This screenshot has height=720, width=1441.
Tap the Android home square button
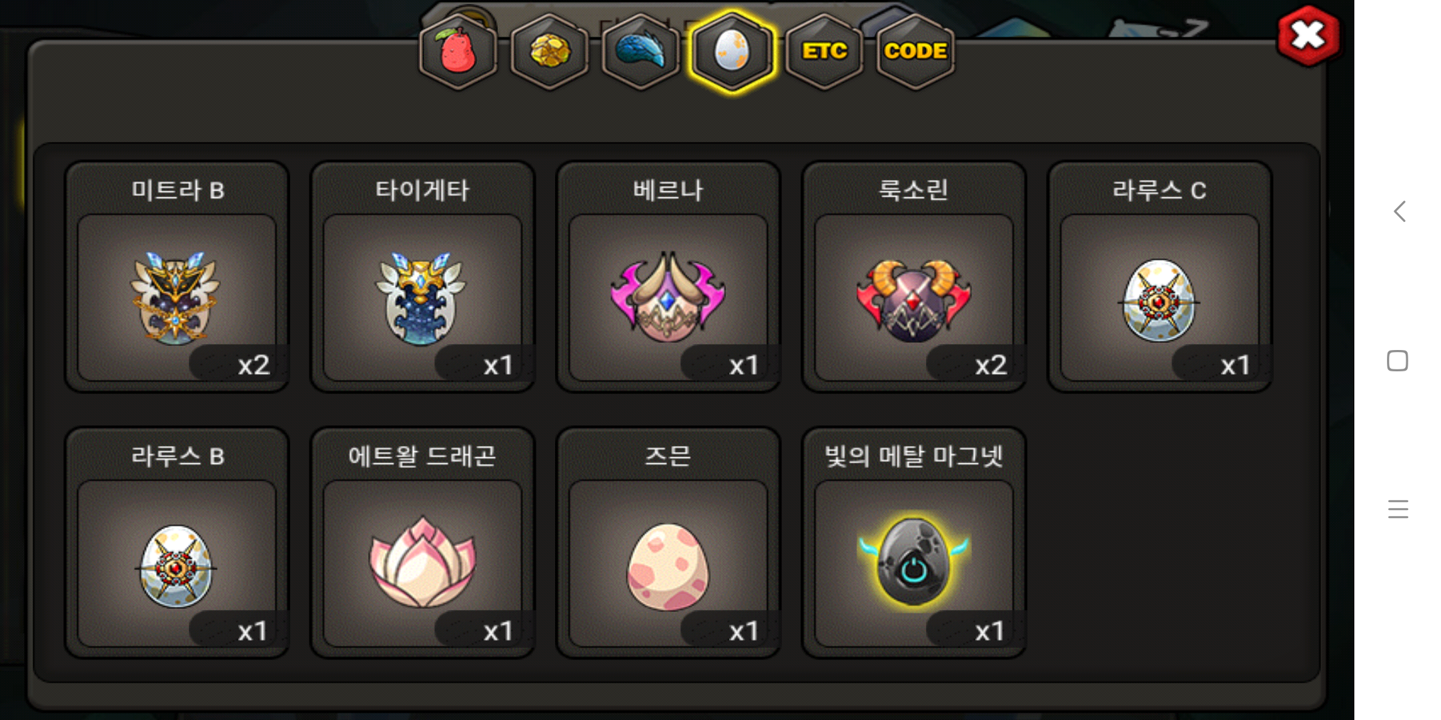point(1398,361)
